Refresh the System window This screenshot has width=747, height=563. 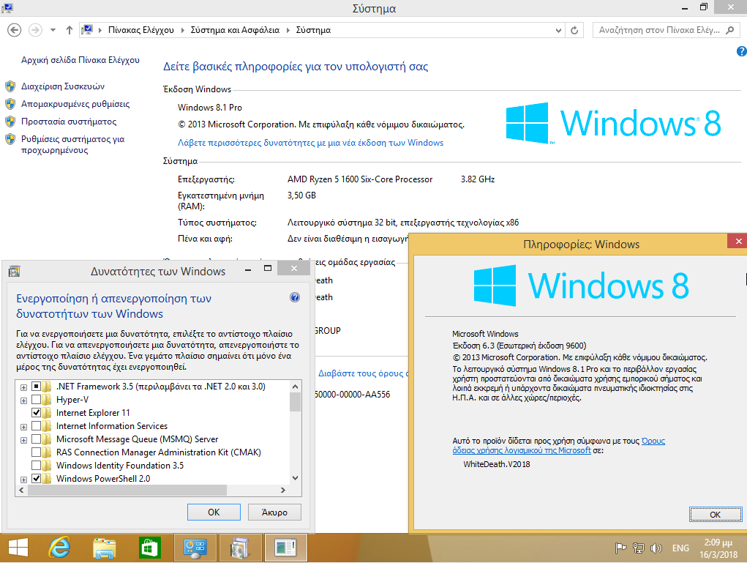574,31
